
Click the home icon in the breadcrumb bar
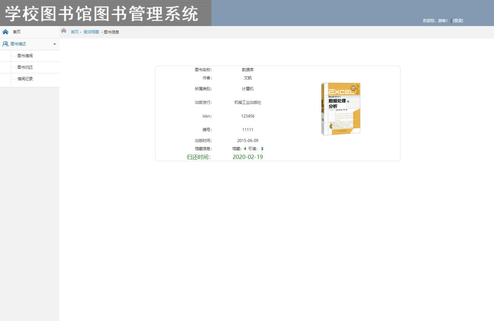(x=64, y=31)
